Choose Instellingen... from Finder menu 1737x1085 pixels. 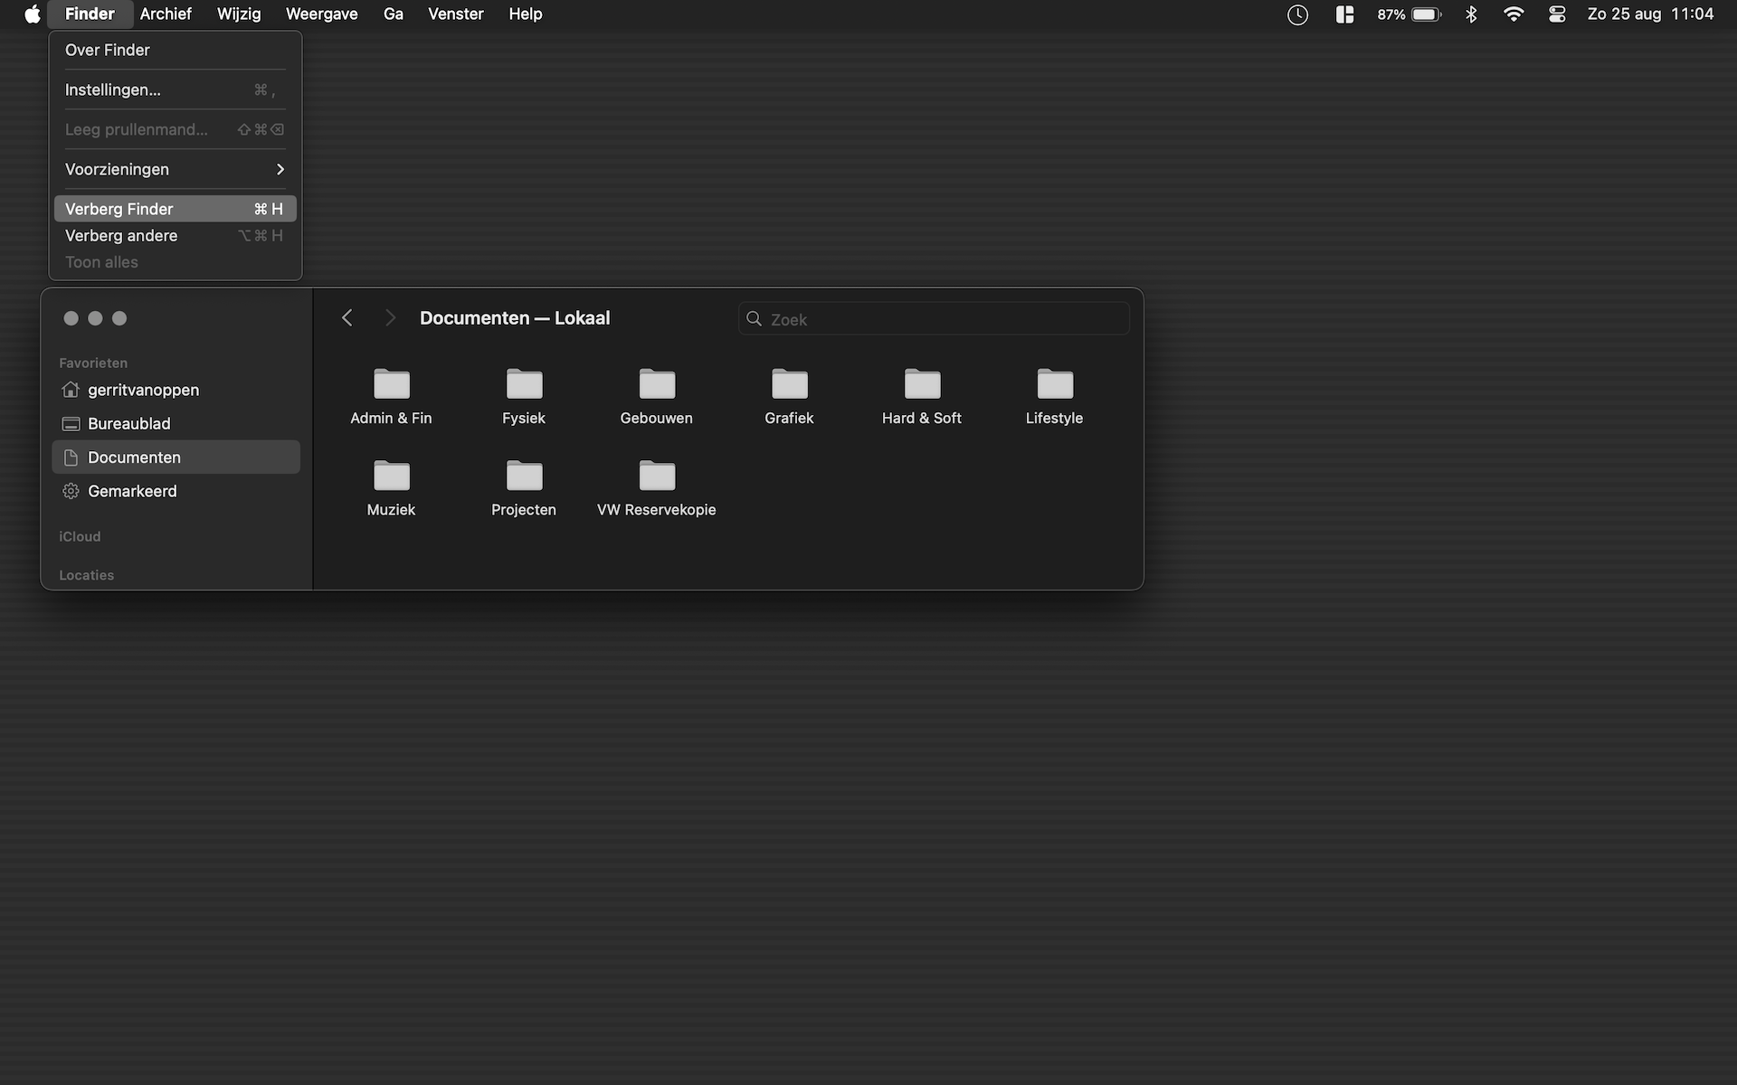point(113,90)
